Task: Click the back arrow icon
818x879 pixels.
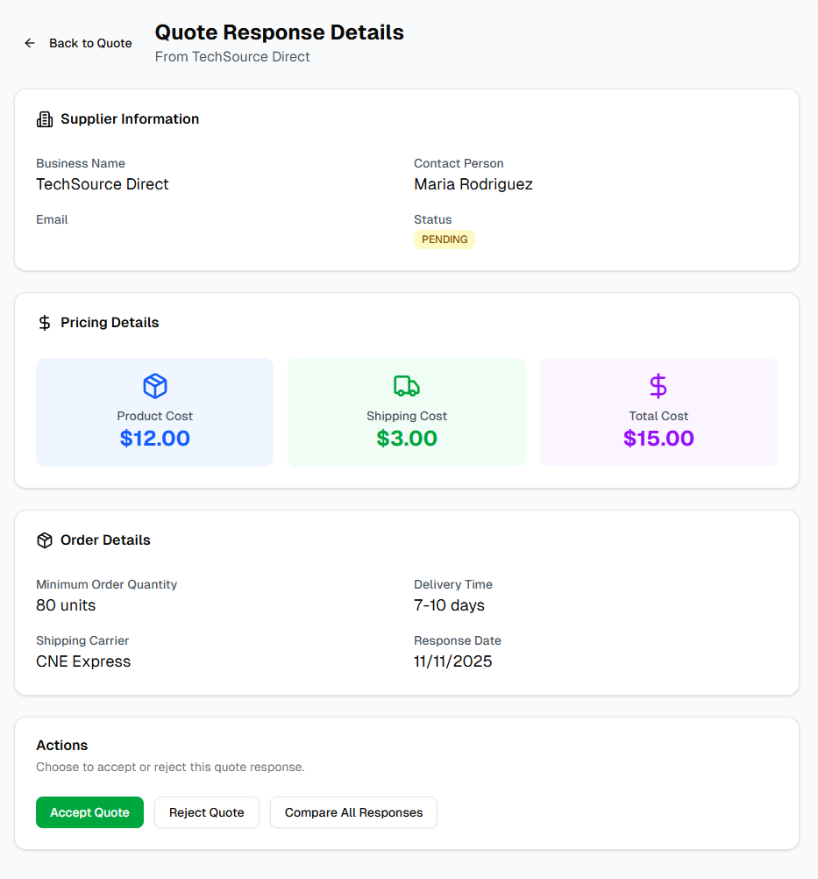Action: [x=30, y=43]
